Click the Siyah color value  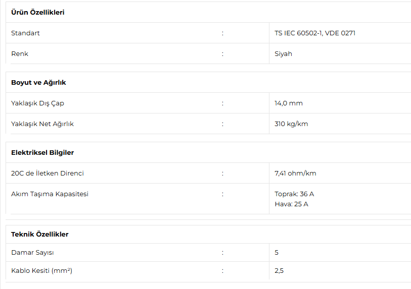coord(283,53)
